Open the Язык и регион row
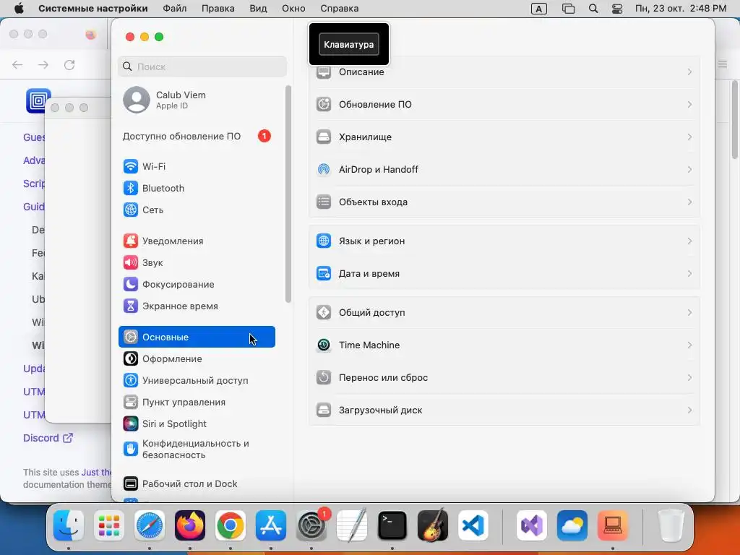Image resolution: width=740 pixels, height=555 pixels. [504, 241]
